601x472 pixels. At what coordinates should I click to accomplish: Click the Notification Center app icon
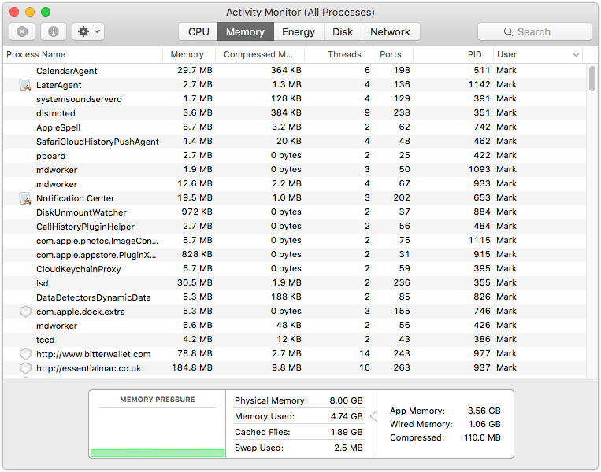click(x=25, y=198)
